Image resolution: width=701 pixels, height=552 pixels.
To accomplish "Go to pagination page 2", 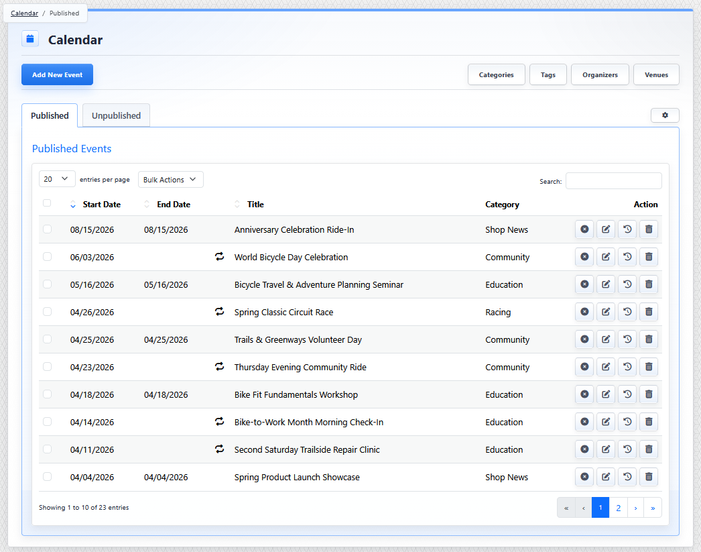I will tap(619, 508).
